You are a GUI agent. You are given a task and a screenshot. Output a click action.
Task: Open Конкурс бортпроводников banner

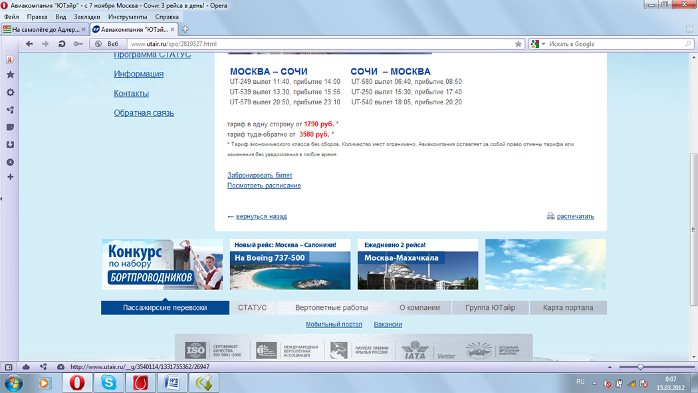tap(162, 265)
